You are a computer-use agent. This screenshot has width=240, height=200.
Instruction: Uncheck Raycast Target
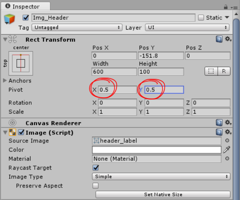pyautogui.click(x=96, y=168)
